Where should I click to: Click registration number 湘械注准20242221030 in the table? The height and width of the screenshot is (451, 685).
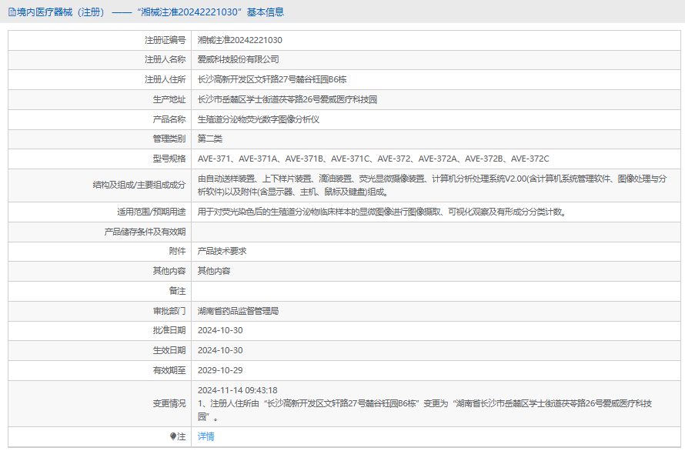[240, 40]
